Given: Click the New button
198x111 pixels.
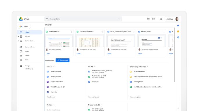Looking at the screenshot, I should [24, 26].
